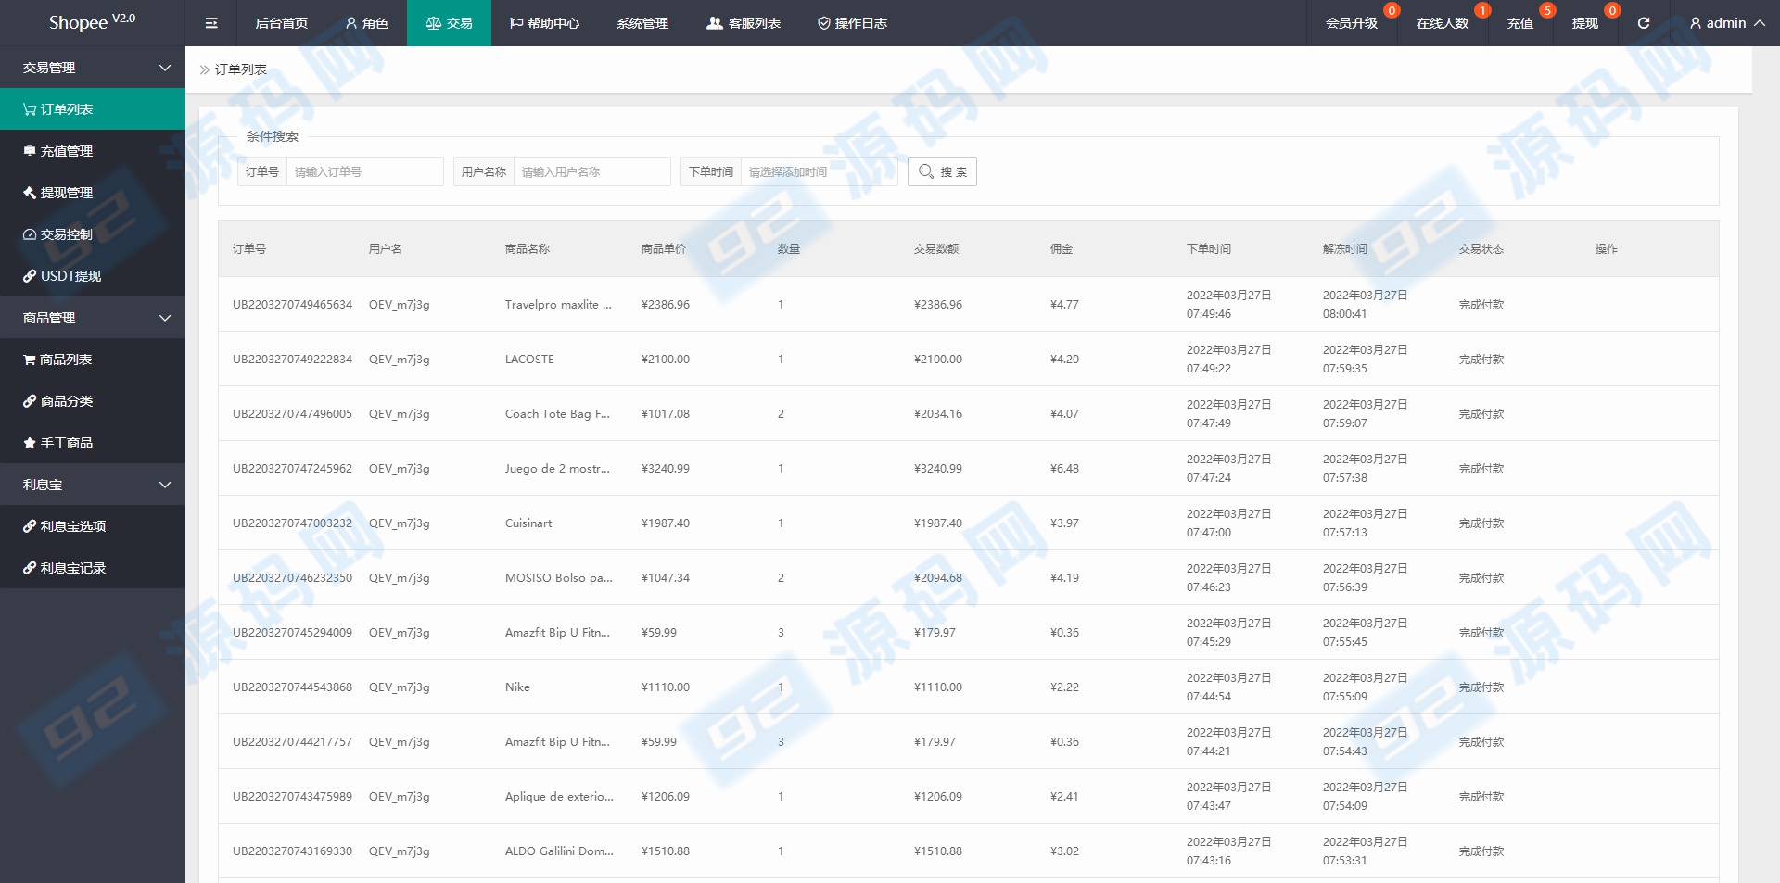The image size is (1780, 883).
Task: Open 充值管理 in the sidebar
Action: (x=93, y=151)
